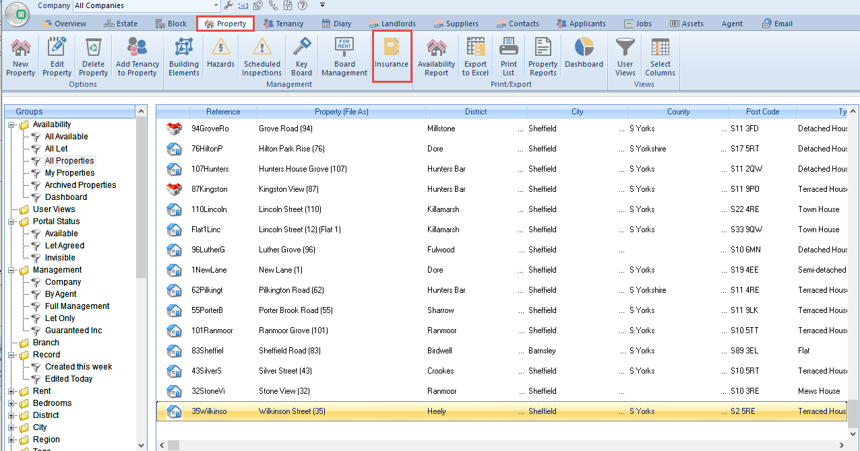Viewport: 860px width, 451px height.
Task: Select Full Management filter
Action: point(77,306)
